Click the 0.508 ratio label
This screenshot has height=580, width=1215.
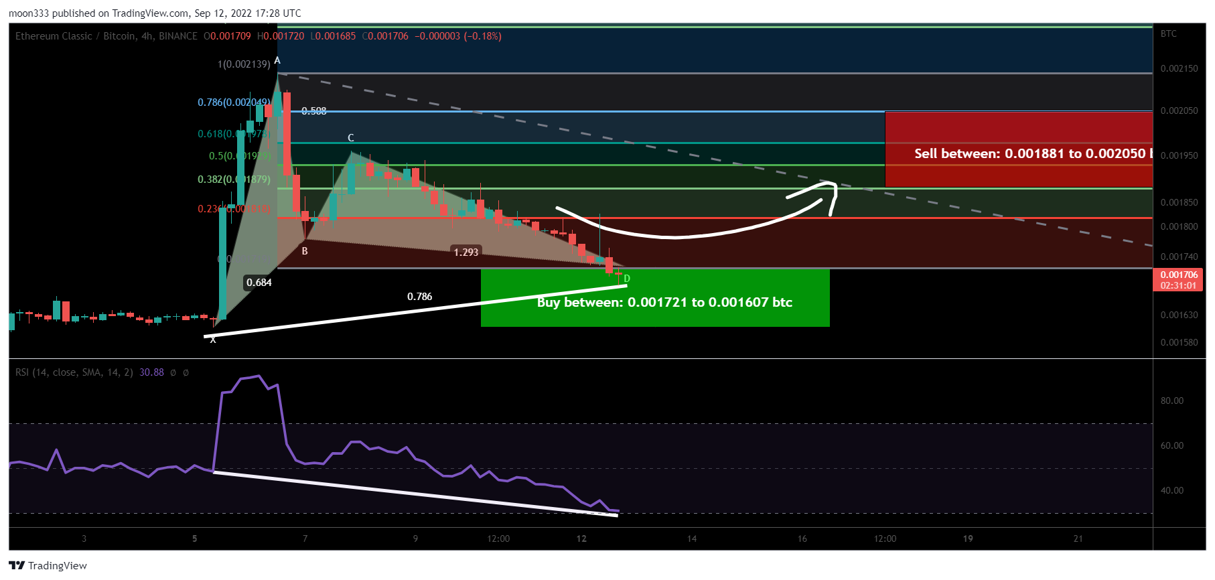pyautogui.click(x=314, y=111)
